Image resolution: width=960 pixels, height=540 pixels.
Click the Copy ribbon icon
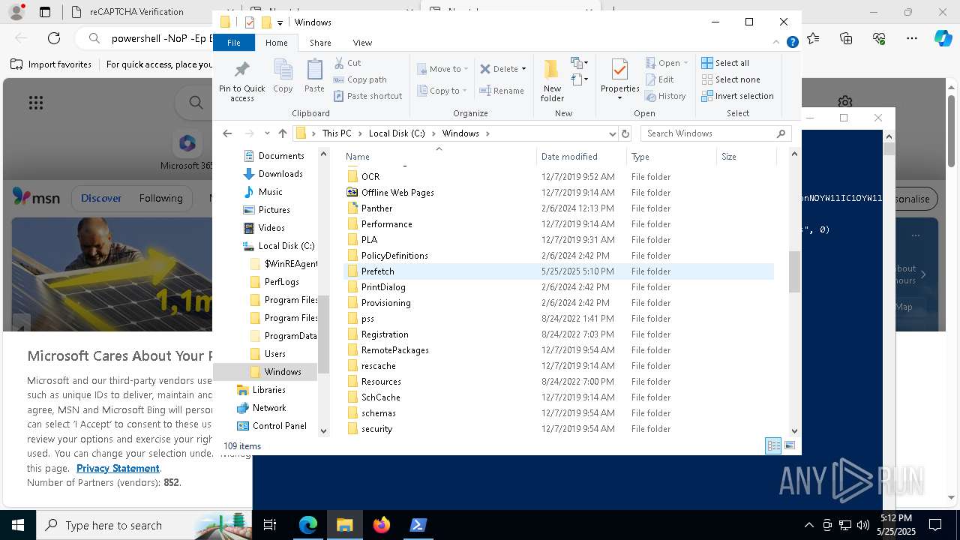click(x=283, y=76)
